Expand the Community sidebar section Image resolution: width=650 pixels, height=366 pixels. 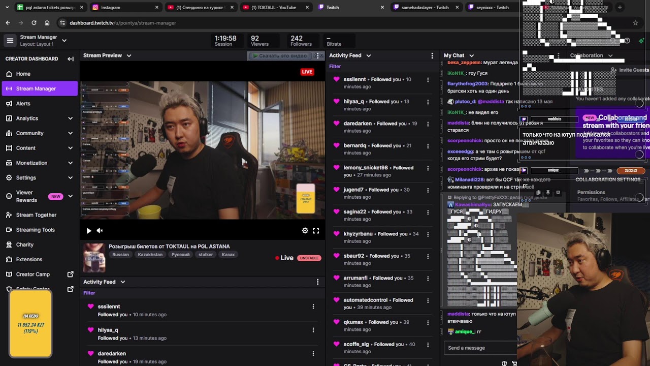71,133
